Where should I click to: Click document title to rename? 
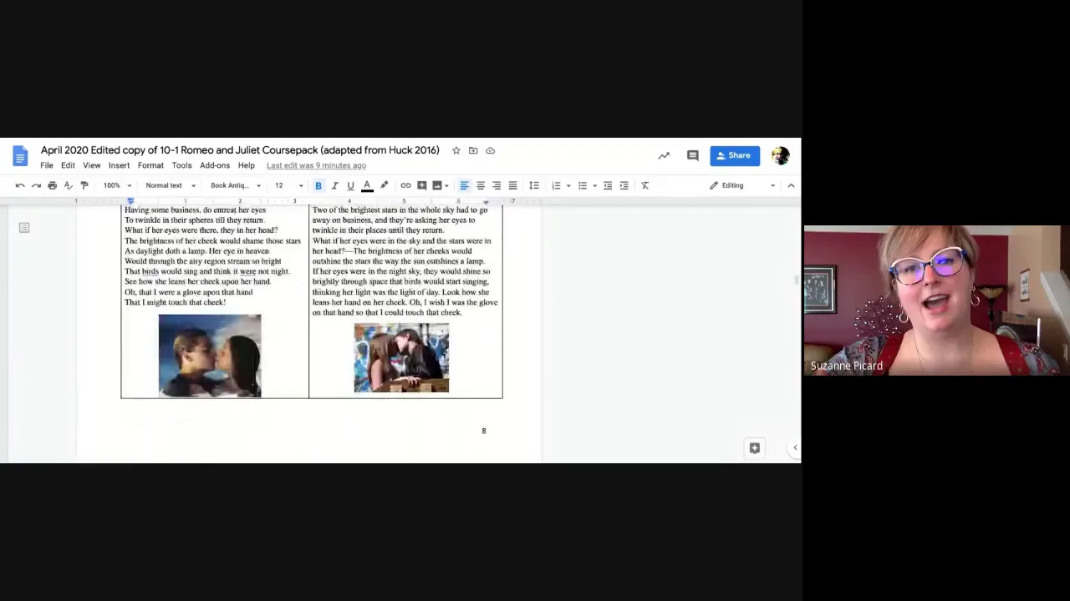pos(240,150)
